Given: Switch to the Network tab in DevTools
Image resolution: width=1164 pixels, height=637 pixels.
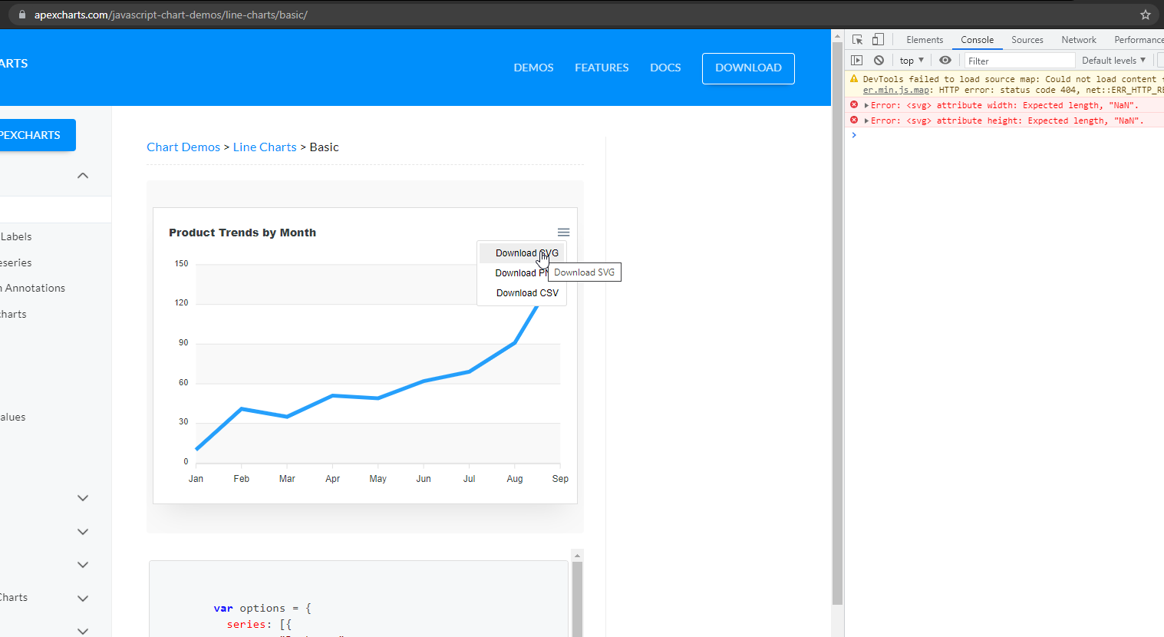Looking at the screenshot, I should [x=1078, y=39].
